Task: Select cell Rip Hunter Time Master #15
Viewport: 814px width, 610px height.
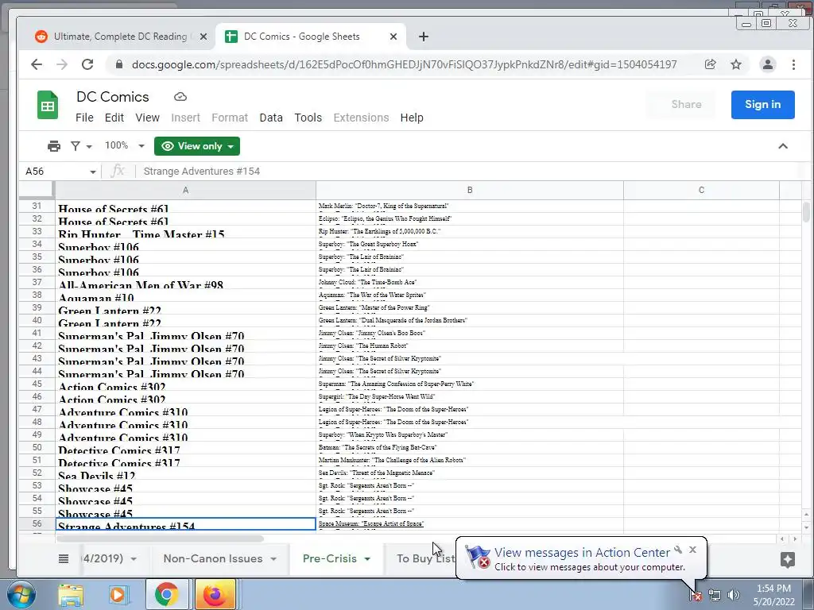Action: 185,231
